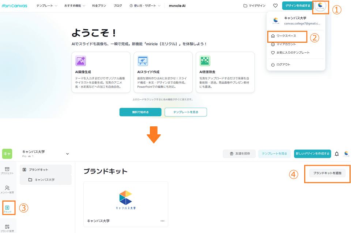Image resolution: width=351 pixels, height=233 pixels.
Task: Open the ... options on the キャンバス大学 brand card
Action: pos(162,221)
